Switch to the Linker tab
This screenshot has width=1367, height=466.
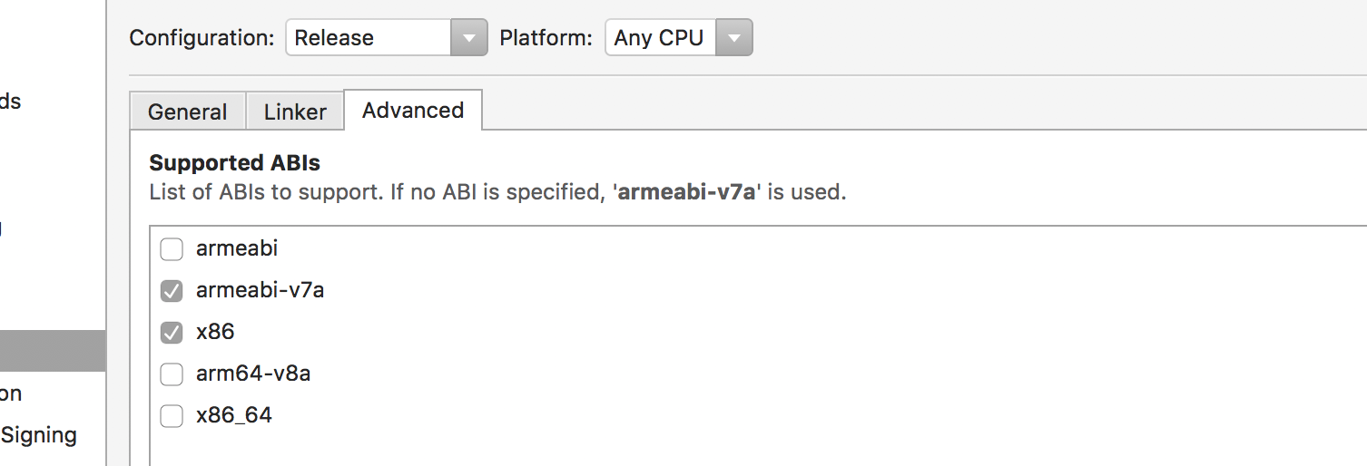point(295,112)
